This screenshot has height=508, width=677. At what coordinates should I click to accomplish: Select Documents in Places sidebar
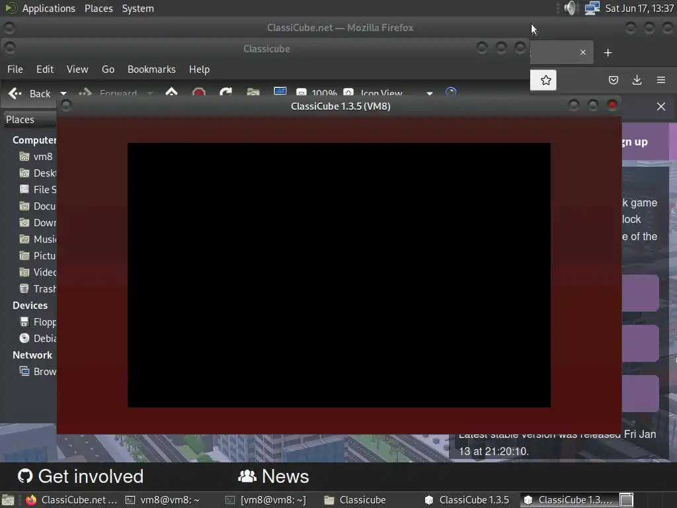38,206
